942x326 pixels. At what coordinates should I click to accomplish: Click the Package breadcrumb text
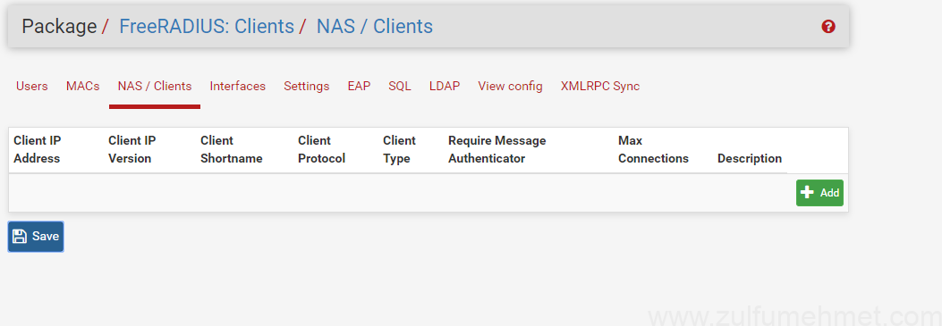[59, 27]
